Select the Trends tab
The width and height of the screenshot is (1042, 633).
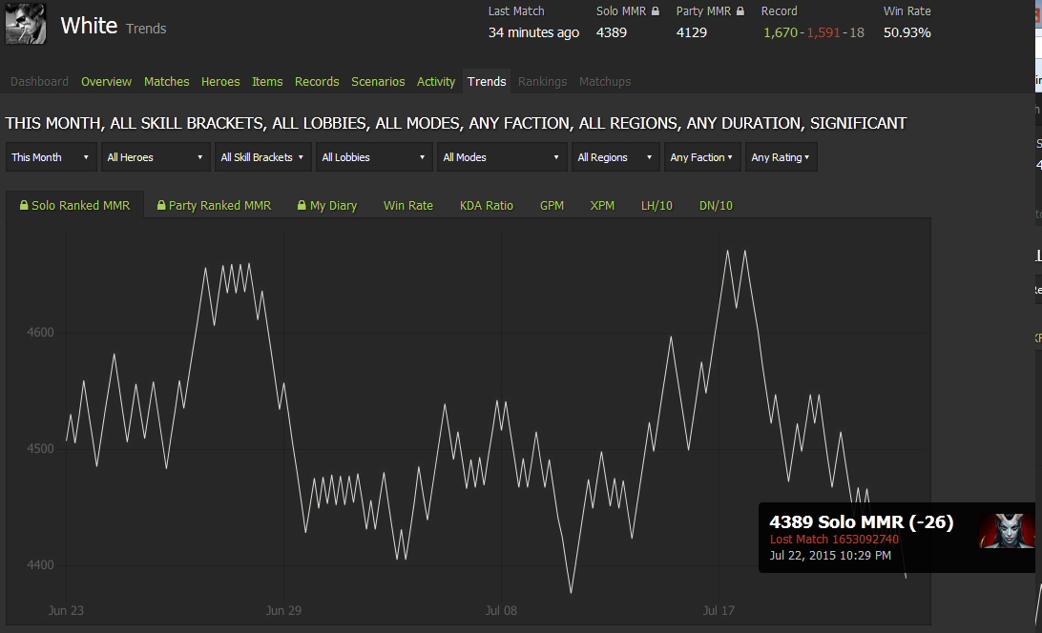pyautogui.click(x=487, y=82)
